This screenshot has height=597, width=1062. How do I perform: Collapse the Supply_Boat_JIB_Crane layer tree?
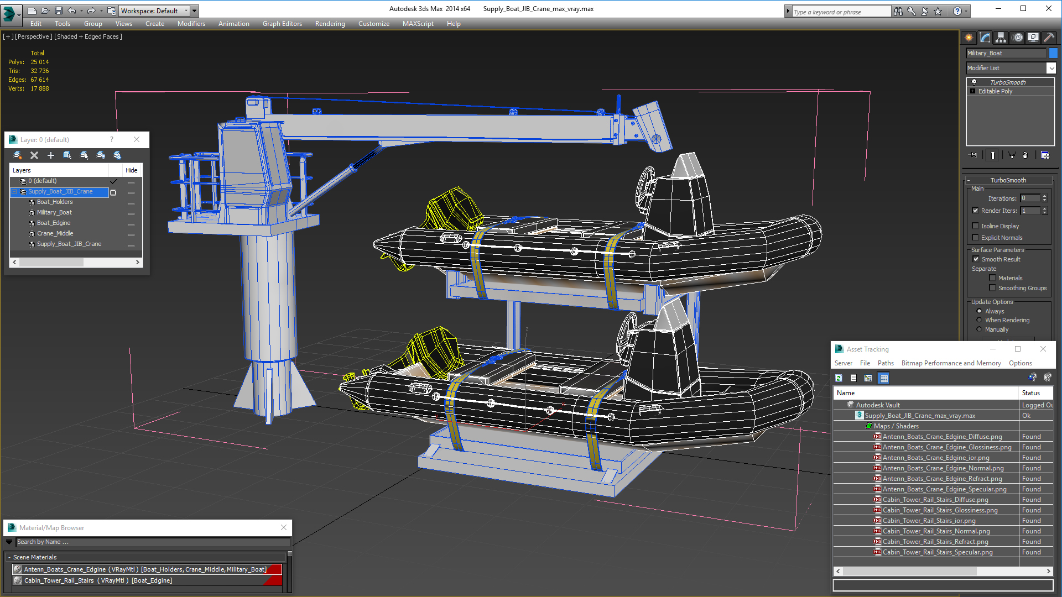14,191
